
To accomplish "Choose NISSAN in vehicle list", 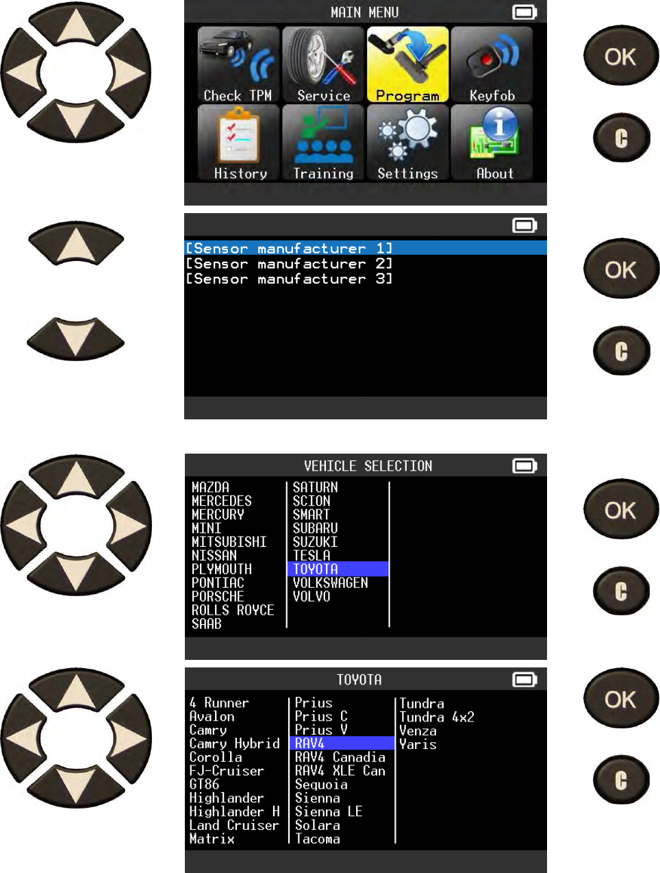I will click(x=214, y=556).
